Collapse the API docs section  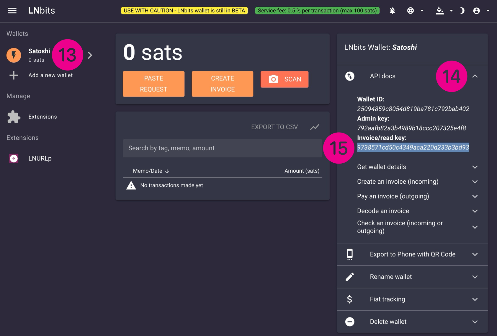[x=475, y=76]
